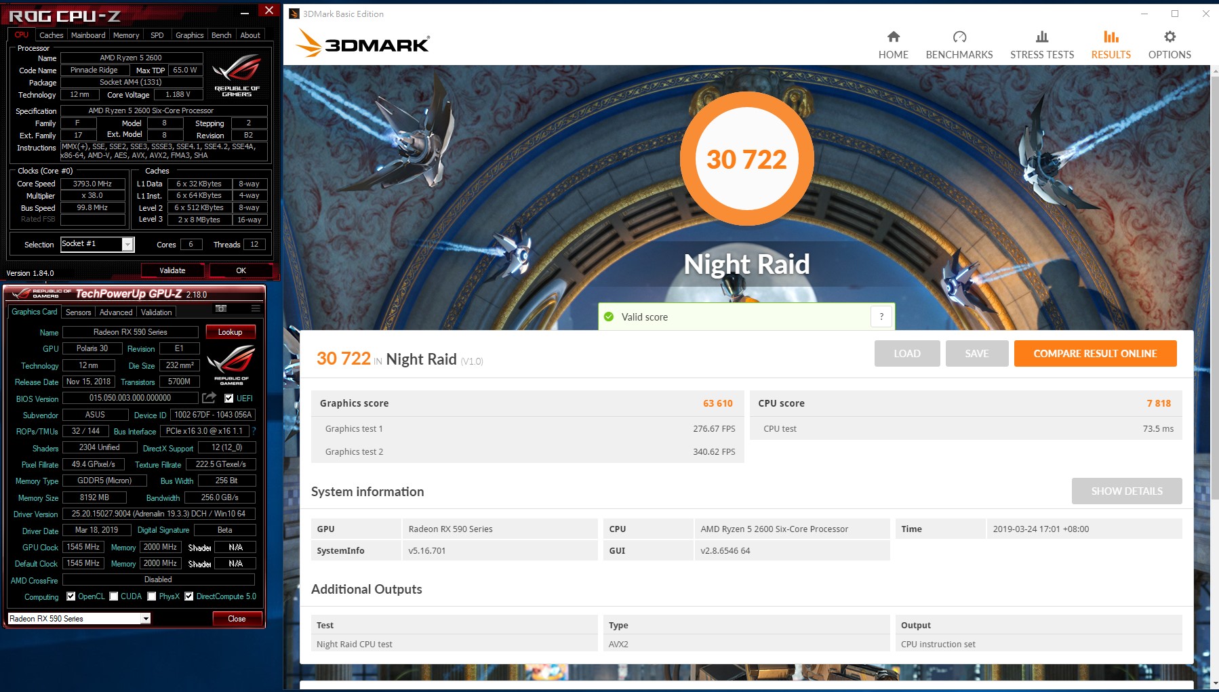Close the ROG CPU-Z window
1219x692 pixels.
pos(269,10)
